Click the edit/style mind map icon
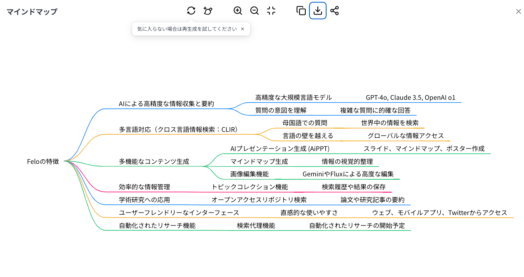The width and height of the screenshot is (524, 277). pos(208,11)
